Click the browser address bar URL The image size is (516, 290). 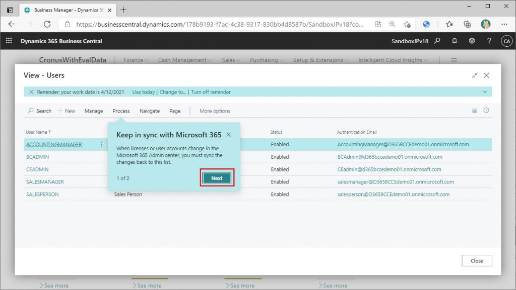tap(220, 24)
